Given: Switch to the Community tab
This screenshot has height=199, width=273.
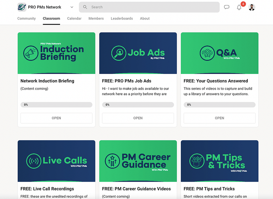Looking at the screenshot, I should pyautogui.click(x=27, y=18).
